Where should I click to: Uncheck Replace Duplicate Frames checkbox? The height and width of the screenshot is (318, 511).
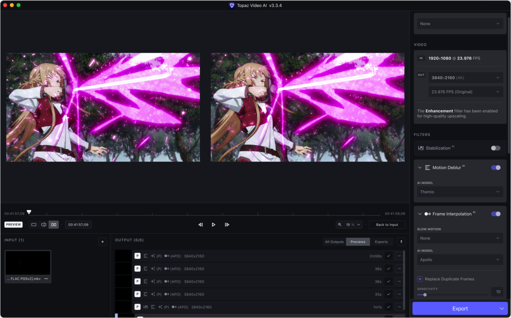pyautogui.click(x=420, y=279)
